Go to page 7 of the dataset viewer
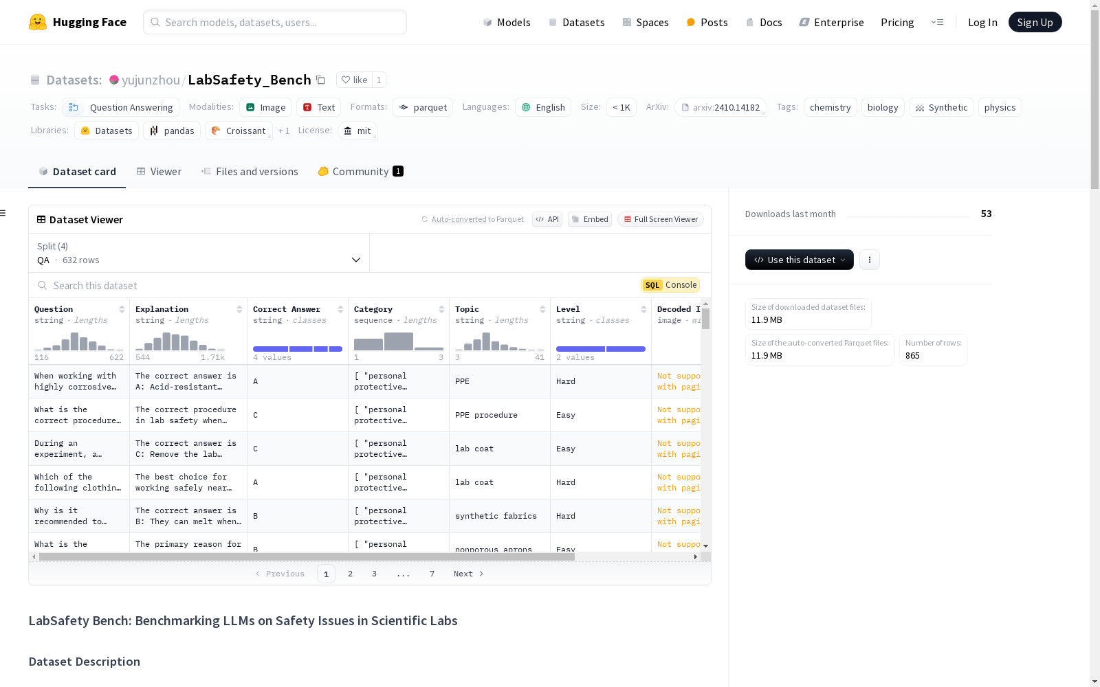1100x687 pixels. [432, 574]
